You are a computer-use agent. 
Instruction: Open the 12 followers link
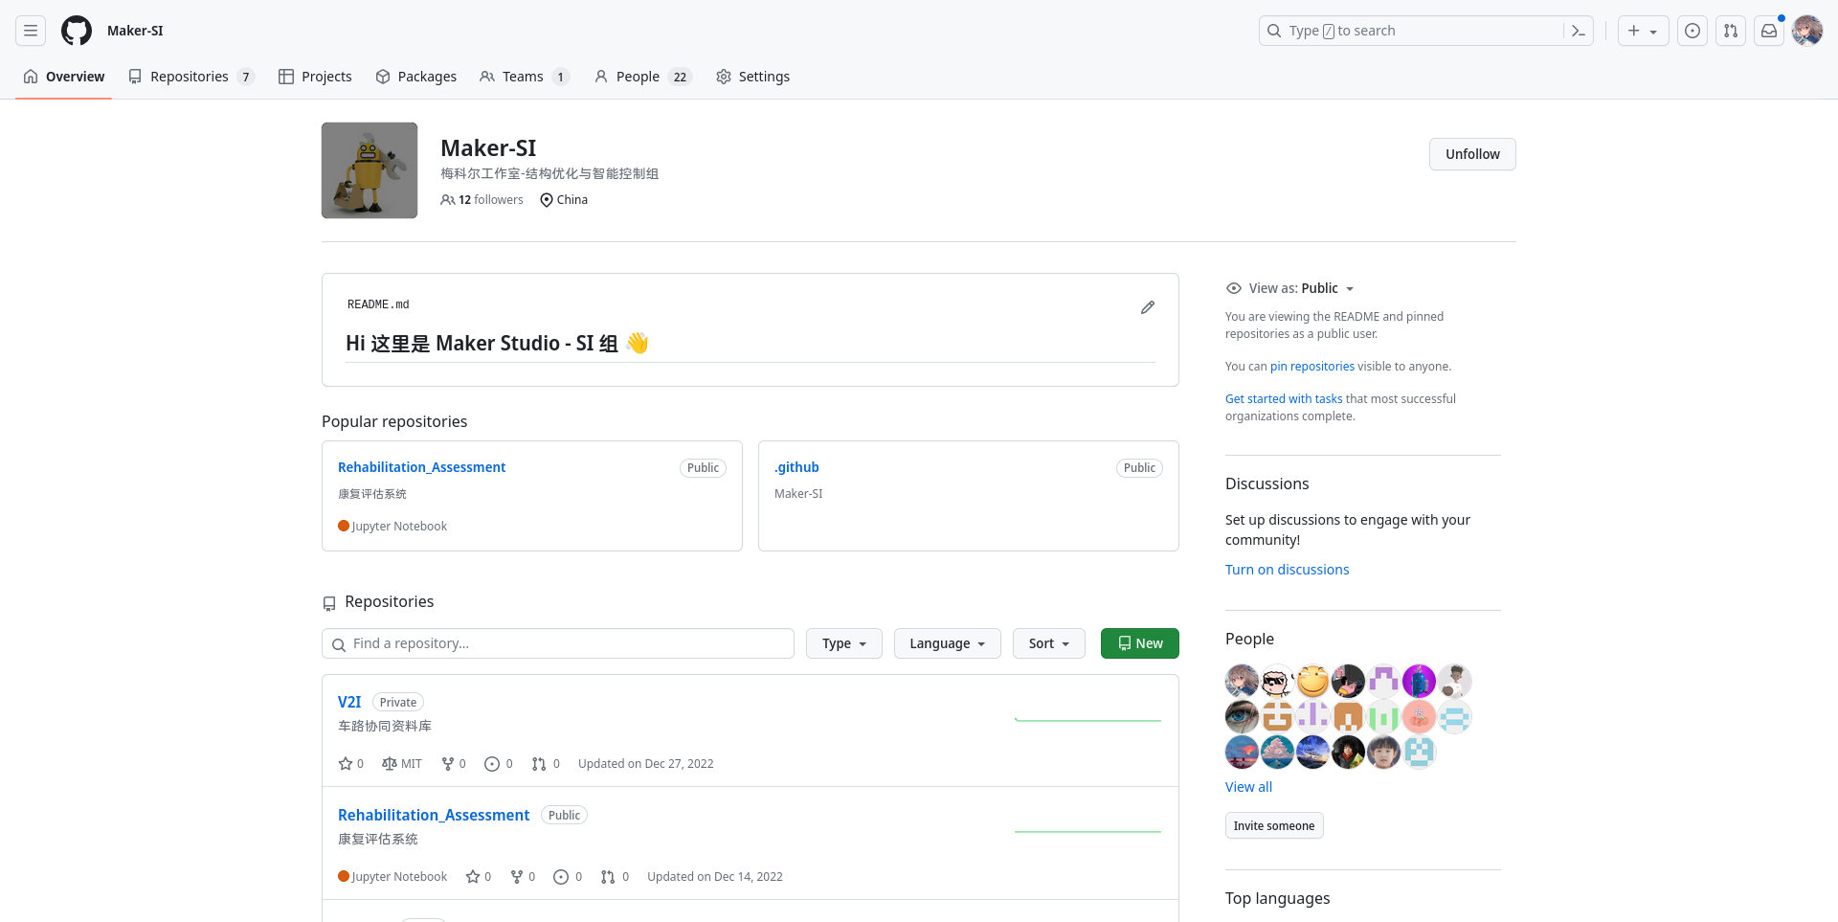[x=482, y=200]
